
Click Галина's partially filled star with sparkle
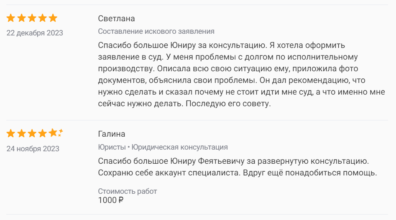click(54, 133)
